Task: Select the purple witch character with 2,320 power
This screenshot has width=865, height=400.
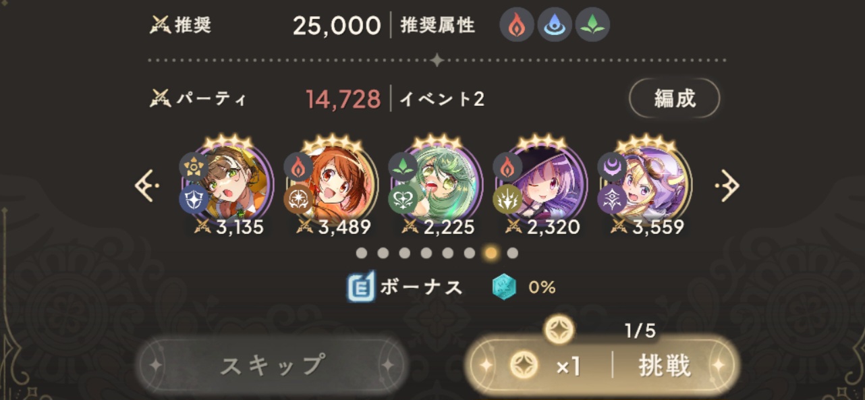Action: (x=541, y=181)
